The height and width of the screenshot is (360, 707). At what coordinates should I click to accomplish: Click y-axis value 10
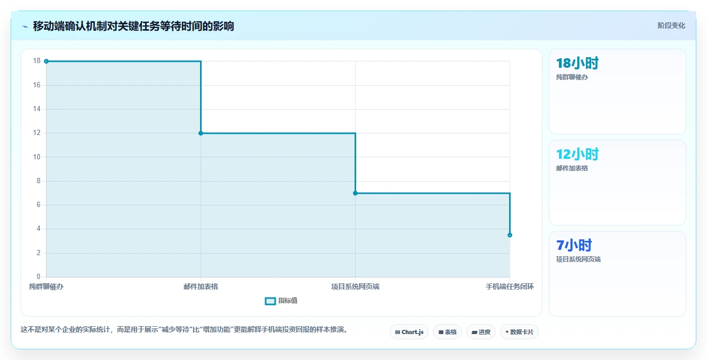(37, 157)
